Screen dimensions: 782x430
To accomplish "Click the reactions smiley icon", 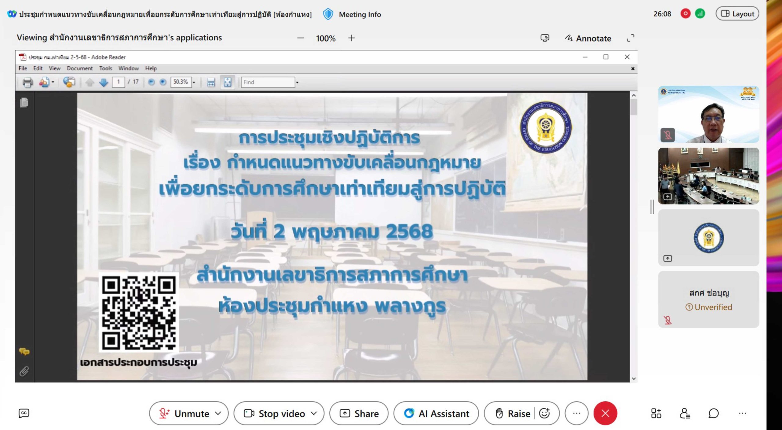I will tap(545, 413).
